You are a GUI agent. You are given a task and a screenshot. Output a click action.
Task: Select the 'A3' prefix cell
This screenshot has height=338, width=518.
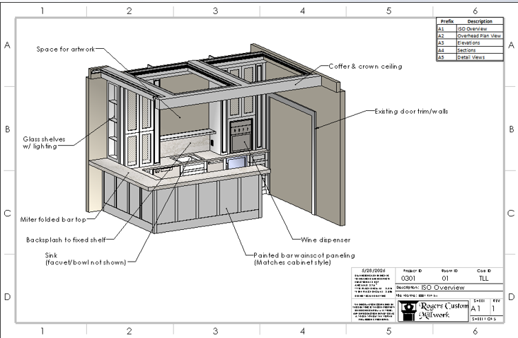[446, 43]
